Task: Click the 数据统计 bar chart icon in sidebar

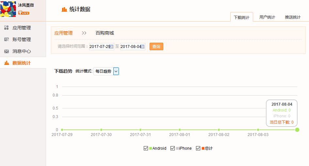Action: (6, 63)
